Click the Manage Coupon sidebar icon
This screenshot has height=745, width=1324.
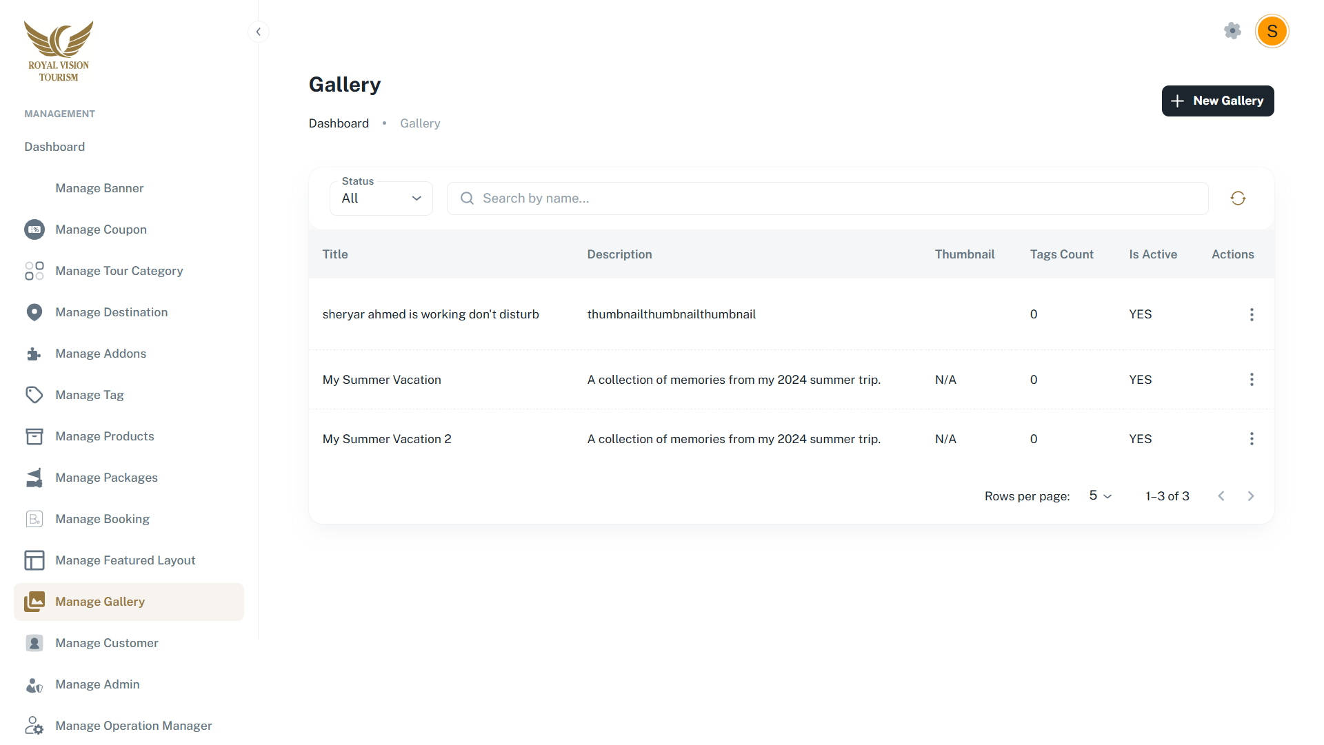(x=34, y=229)
